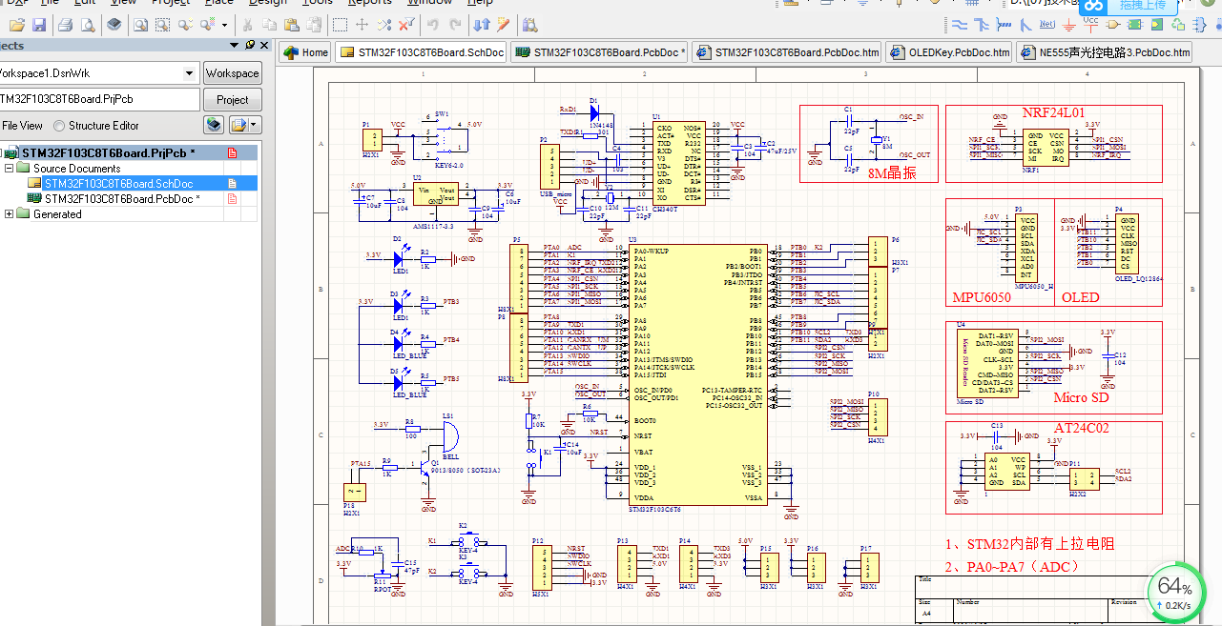Click the Project button
The image size is (1222, 626).
[x=232, y=100]
